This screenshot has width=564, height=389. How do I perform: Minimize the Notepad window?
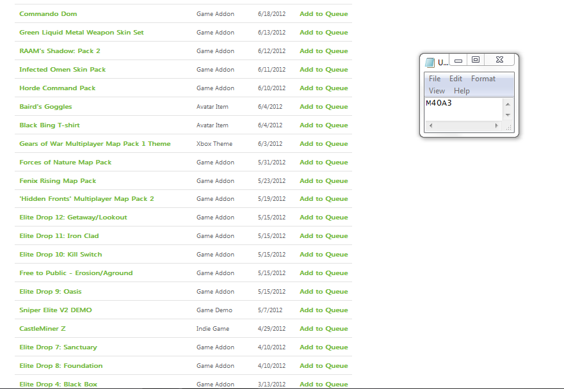pyautogui.click(x=458, y=60)
